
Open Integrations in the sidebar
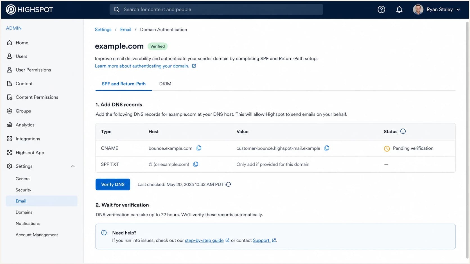click(x=28, y=139)
